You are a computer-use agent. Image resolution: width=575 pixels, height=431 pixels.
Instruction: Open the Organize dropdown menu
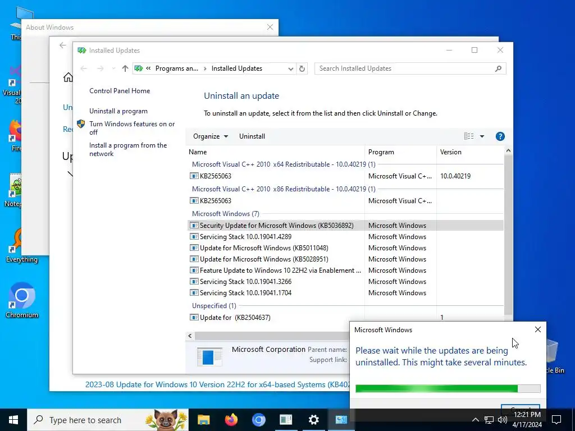[x=211, y=136]
